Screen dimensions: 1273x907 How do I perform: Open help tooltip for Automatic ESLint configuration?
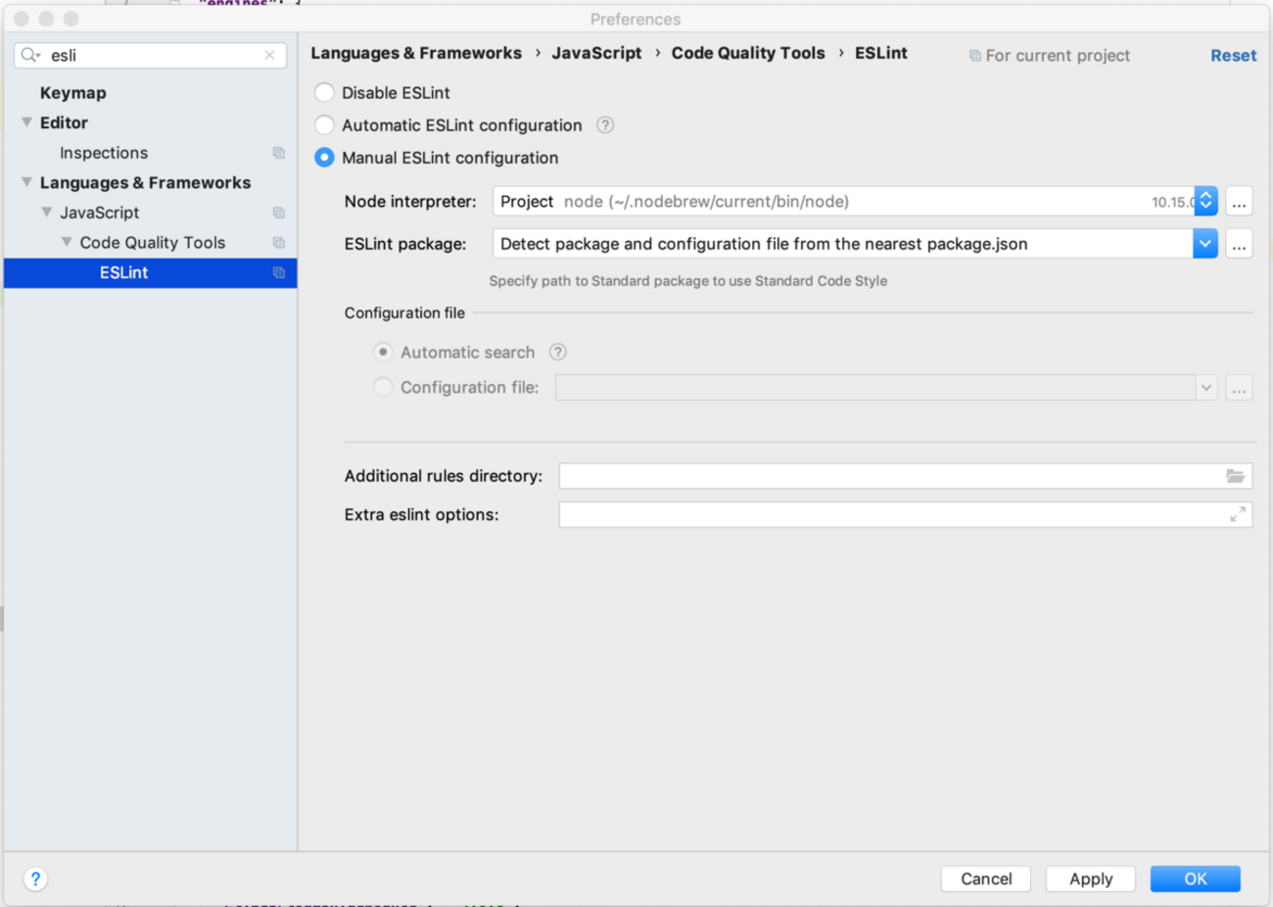coord(605,124)
